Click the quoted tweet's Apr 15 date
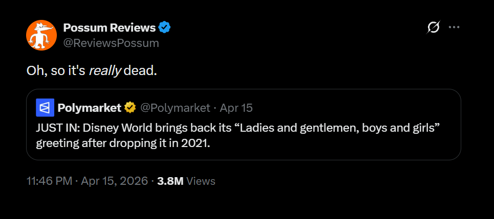This screenshot has width=494, height=219. tap(236, 108)
